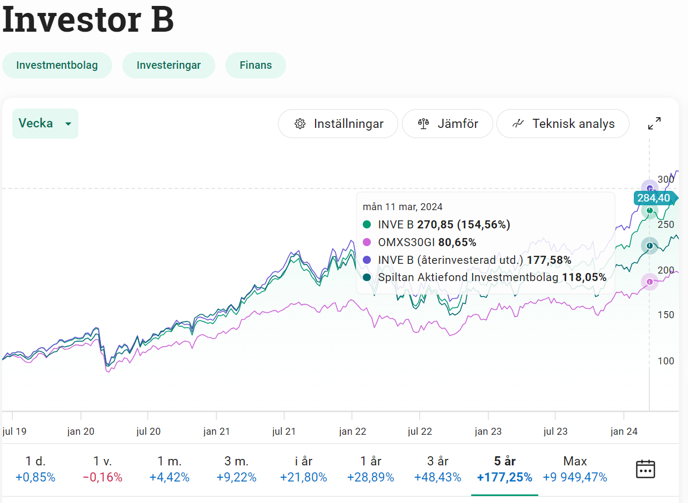Screen dimensions: 688x503
Task: Show the Max period chart
Action: pos(575,469)
